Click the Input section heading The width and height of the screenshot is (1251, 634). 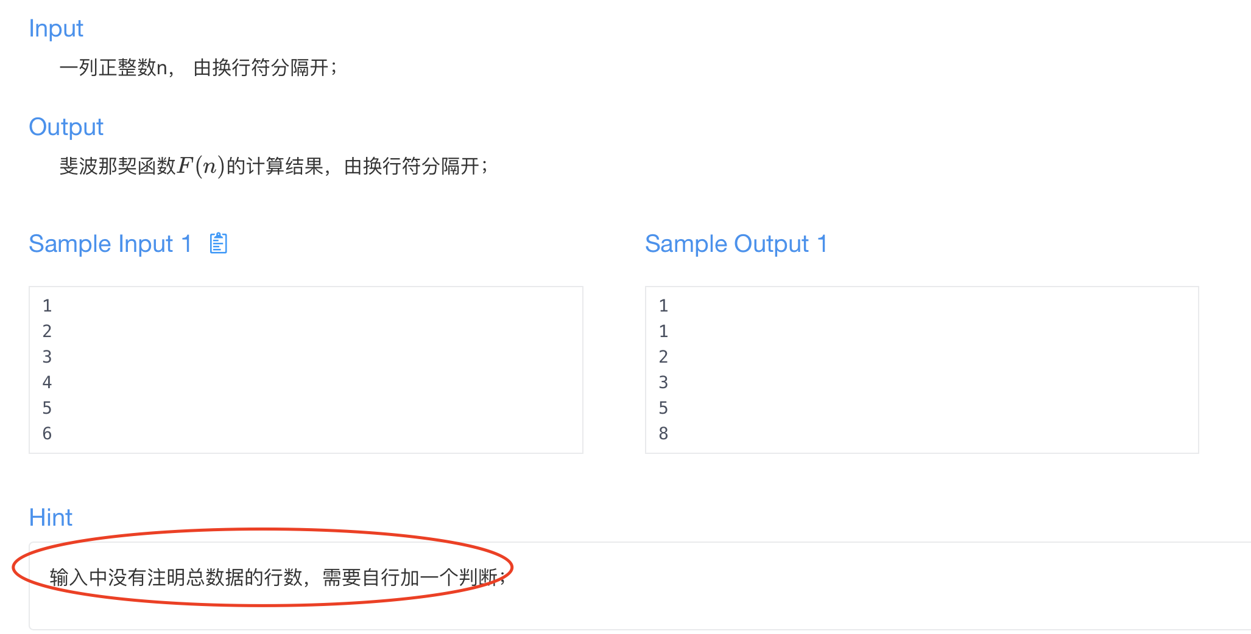coord(56,29)
